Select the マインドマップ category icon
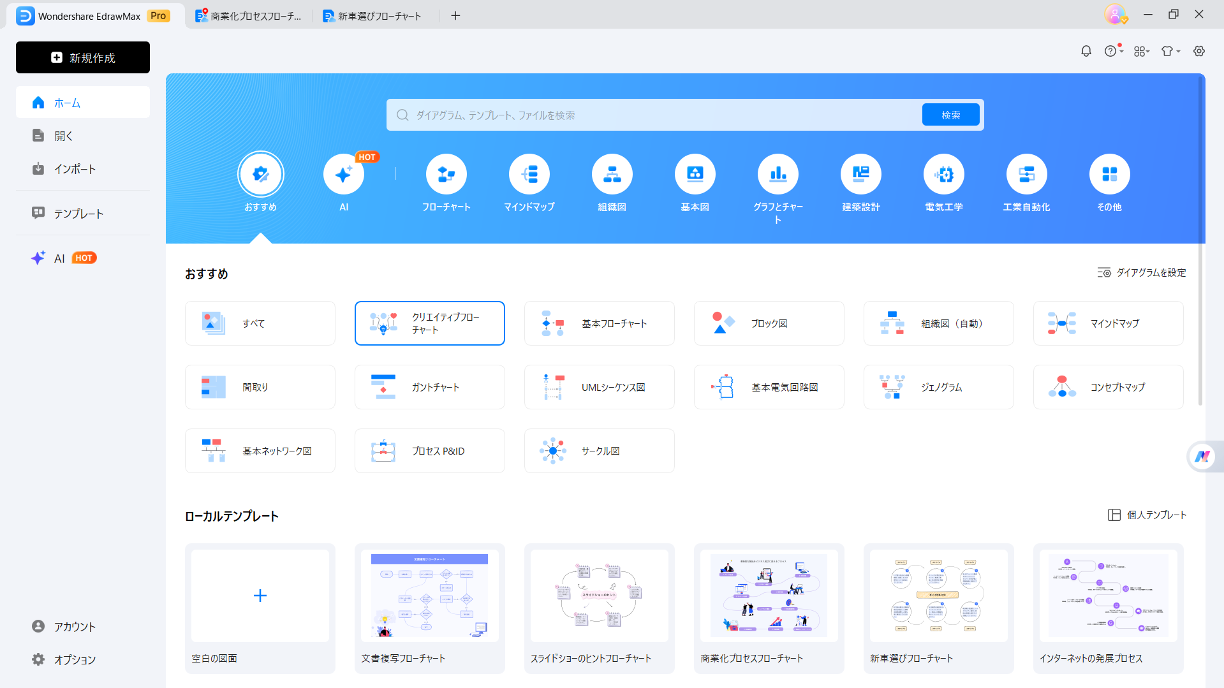The width and height of the screenshot is (1224, 688). tap(529, 173)
